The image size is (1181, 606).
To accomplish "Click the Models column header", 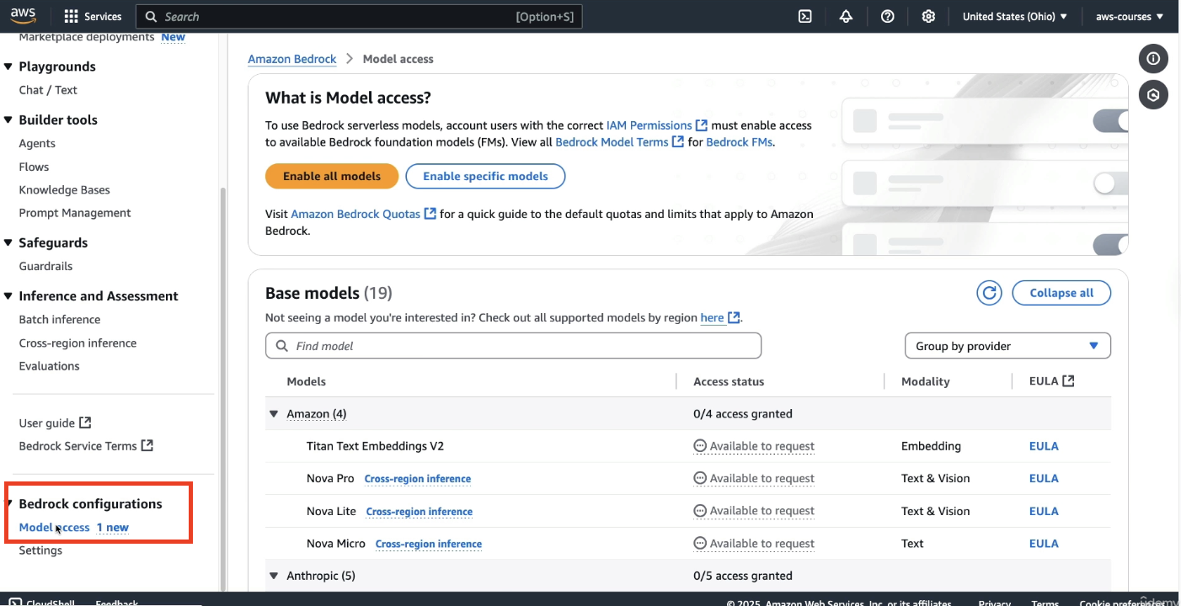I will [306, 381].
